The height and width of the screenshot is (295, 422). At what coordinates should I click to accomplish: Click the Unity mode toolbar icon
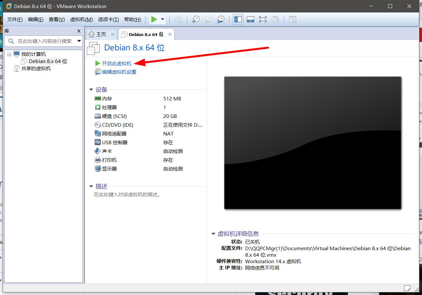275,19
